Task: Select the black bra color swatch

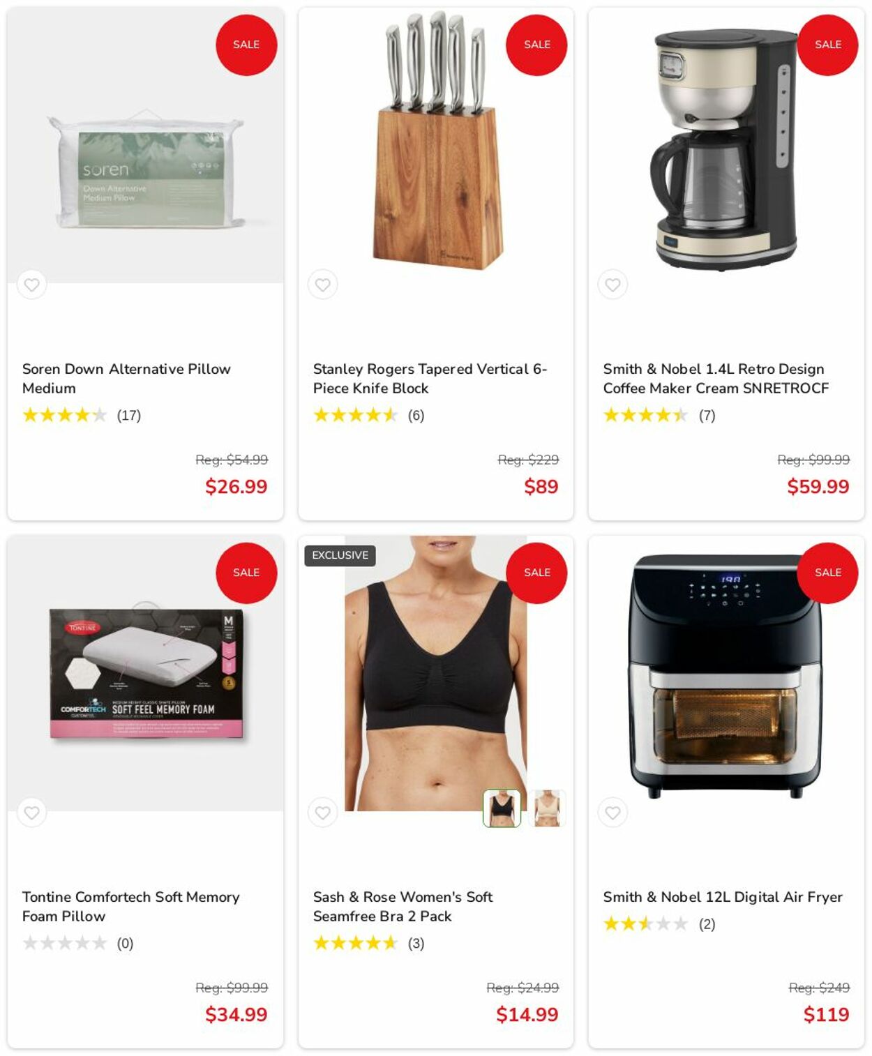Action: point(502,808)
